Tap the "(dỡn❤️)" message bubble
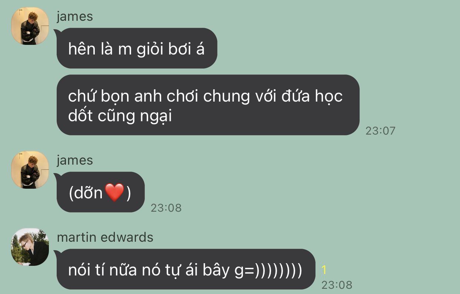 [x=100, y=192]
